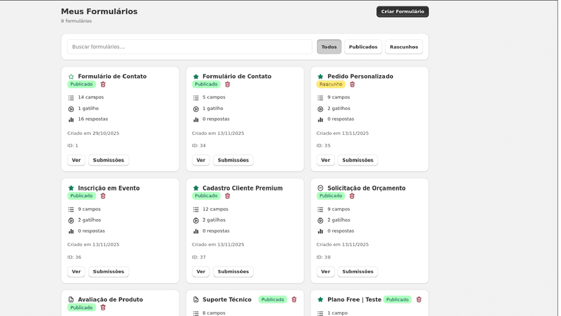Open Submissões for Inscrição em Evento
The width and height of the screenshot is (561, 316).
108,271
